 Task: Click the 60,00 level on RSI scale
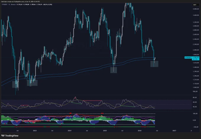click(x=195, y=102)
